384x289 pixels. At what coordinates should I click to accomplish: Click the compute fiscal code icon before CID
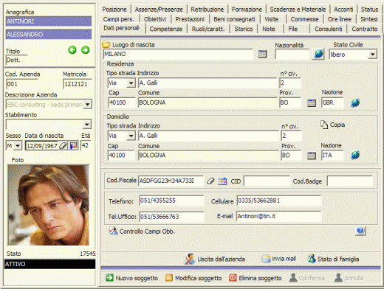click(x=222, y=181)
